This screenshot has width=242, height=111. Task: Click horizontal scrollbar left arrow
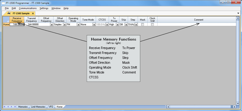[x=168, y=107]
